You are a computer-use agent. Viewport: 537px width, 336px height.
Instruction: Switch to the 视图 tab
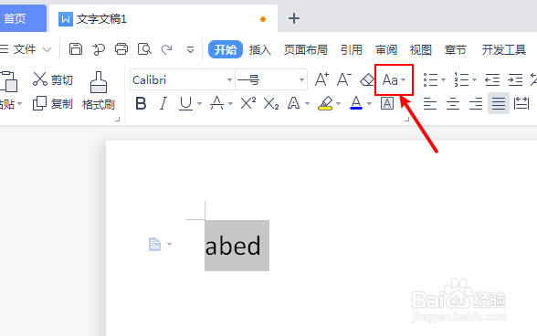[x=421, y=50]
